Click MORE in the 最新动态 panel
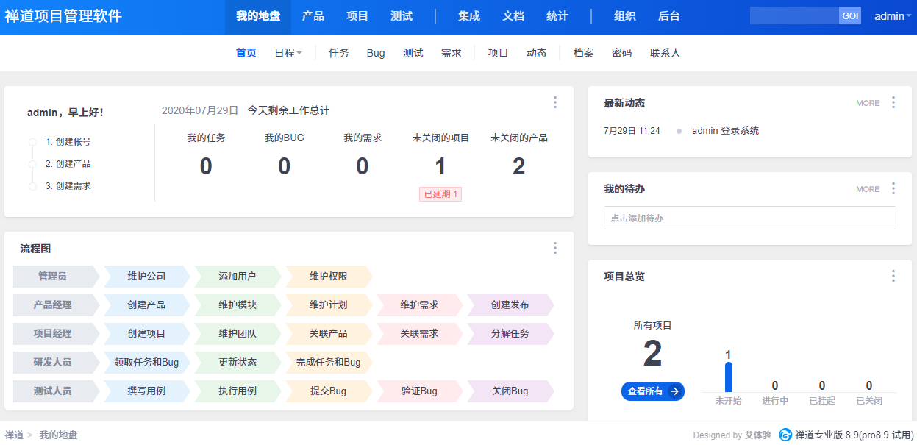 coord(868,103)
